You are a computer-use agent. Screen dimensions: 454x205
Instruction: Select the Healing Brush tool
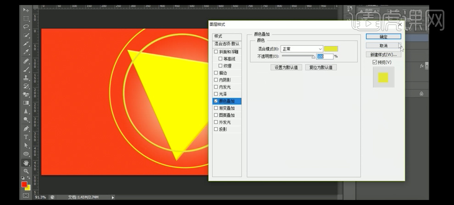(26, 61)
